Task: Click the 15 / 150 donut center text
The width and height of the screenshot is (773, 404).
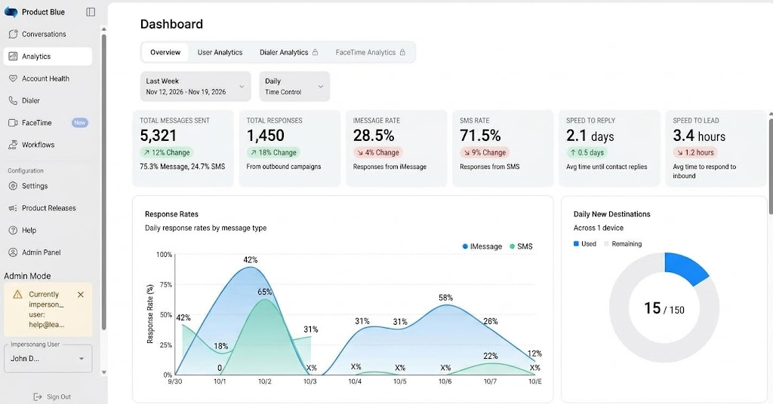Action: pyautogui.click(x=664, y=308)
